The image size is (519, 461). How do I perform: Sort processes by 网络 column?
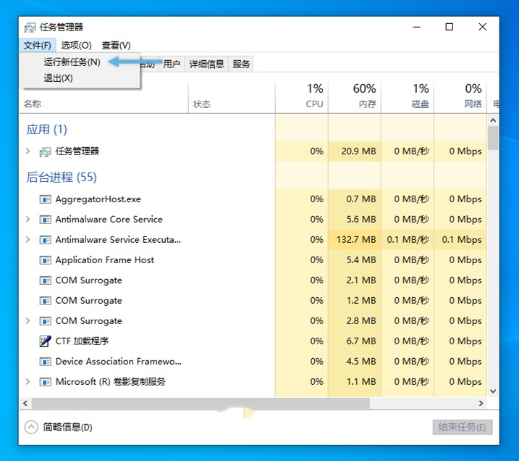pos(460,97)
